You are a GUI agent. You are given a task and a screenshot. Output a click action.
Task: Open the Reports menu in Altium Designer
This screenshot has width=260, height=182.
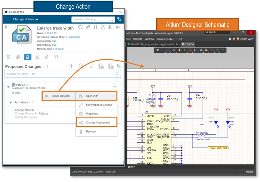[138, 39]
